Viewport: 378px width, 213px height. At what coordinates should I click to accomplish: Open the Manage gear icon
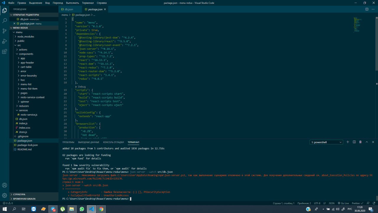pyautogui.click(x=4, y=195)
